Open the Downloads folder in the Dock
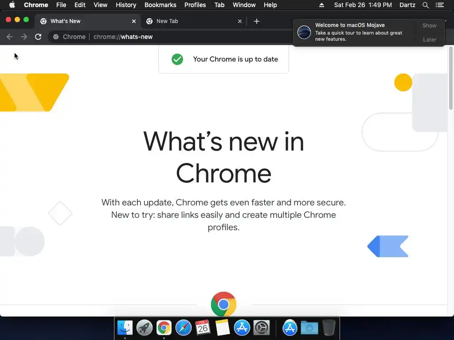 309,328
